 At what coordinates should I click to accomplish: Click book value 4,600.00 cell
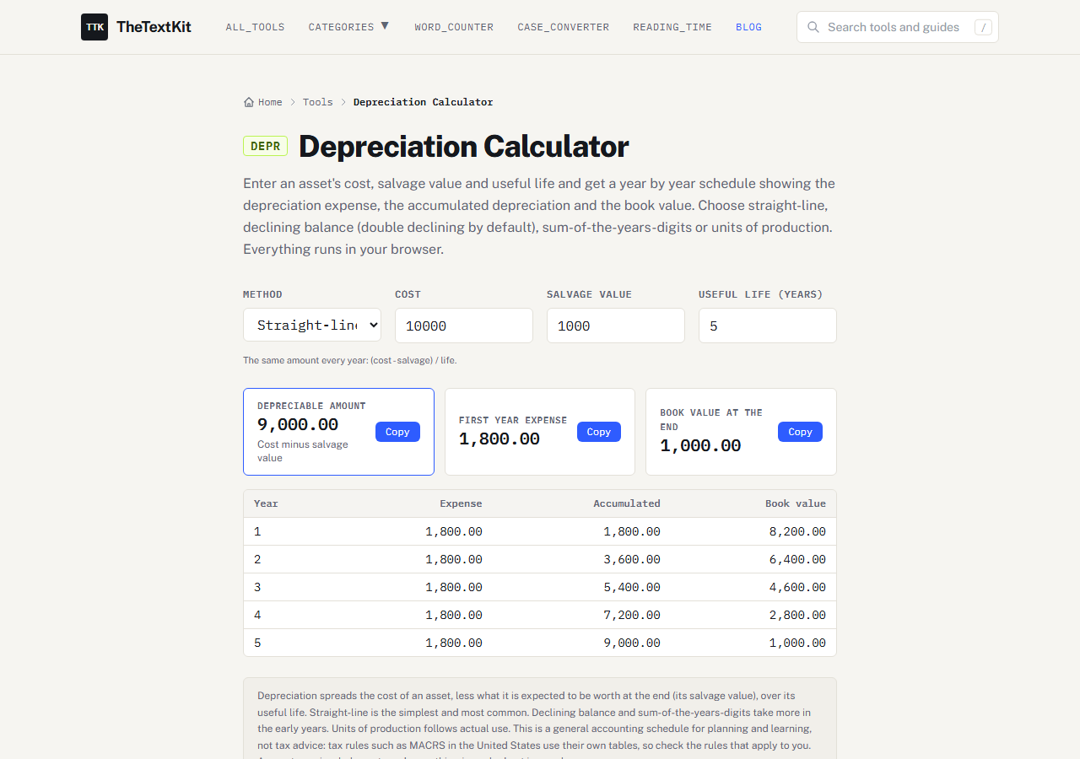point(797,587)
